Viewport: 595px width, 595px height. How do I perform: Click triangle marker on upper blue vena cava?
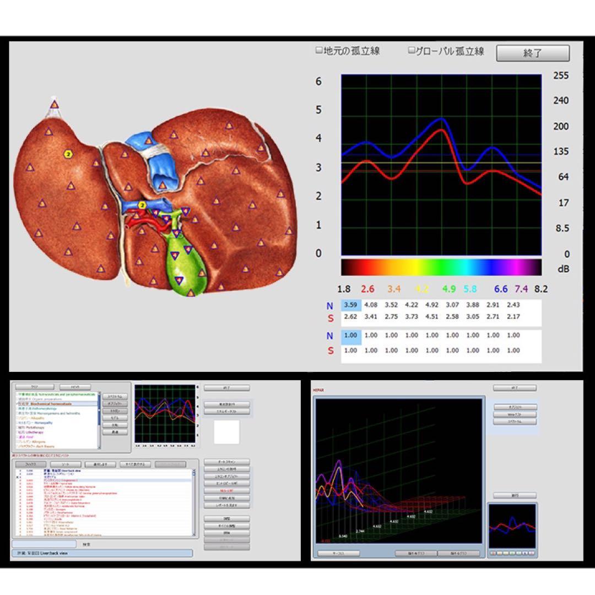(149, 141)
